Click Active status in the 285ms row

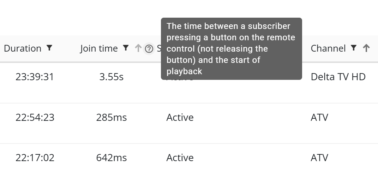click(180, 117)
